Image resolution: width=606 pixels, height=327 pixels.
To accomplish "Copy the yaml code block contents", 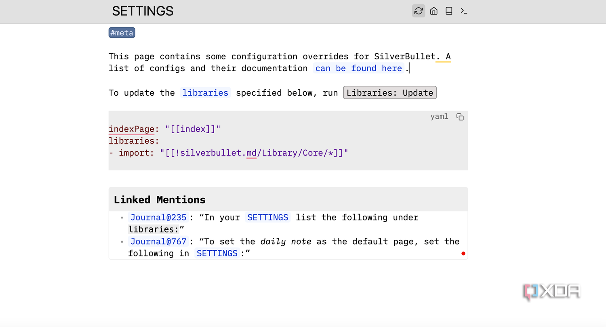I will tap(460, 117).
